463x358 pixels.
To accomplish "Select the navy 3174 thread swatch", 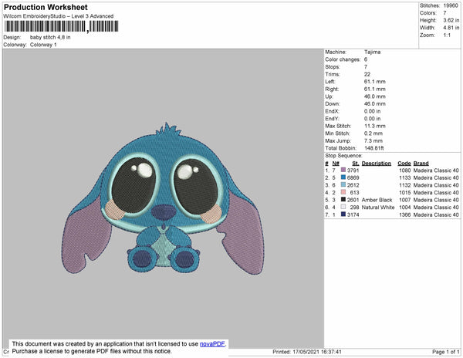I will 343,214.
